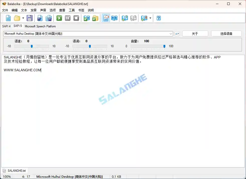Open the 工具 menu
The height and width of the screenshot is (179, 246).
[x=72, y=10]
